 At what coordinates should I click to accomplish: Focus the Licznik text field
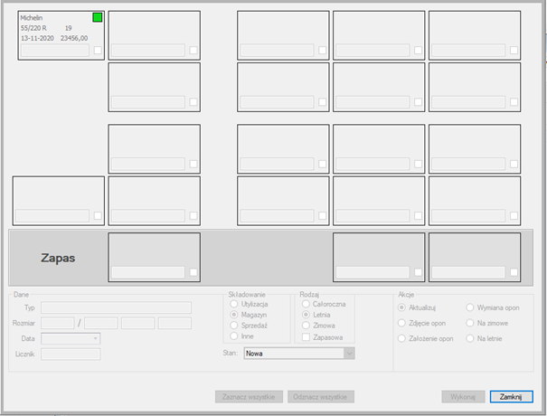click(x=70, y=354)
